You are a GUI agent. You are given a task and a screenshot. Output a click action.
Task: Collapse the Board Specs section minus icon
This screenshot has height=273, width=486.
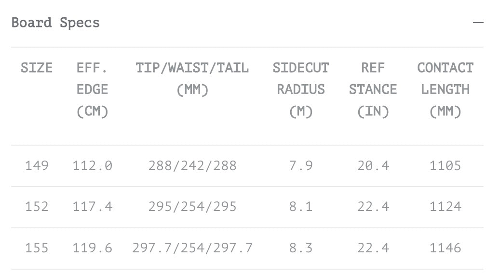click(x=477, y=23)
